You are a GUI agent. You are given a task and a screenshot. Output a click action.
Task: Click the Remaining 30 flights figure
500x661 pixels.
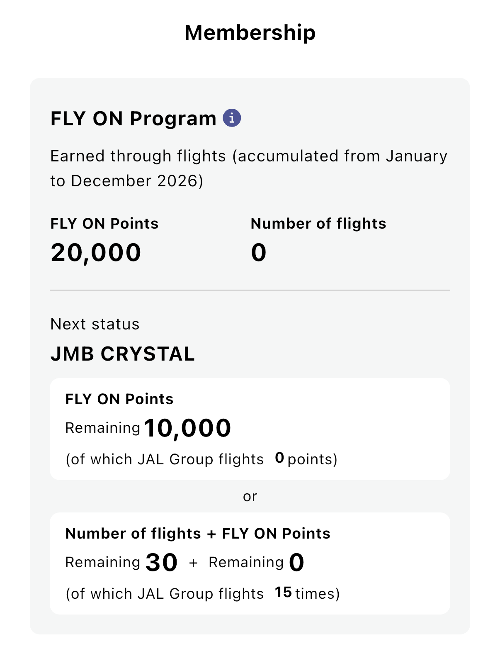tap(121, 562)
